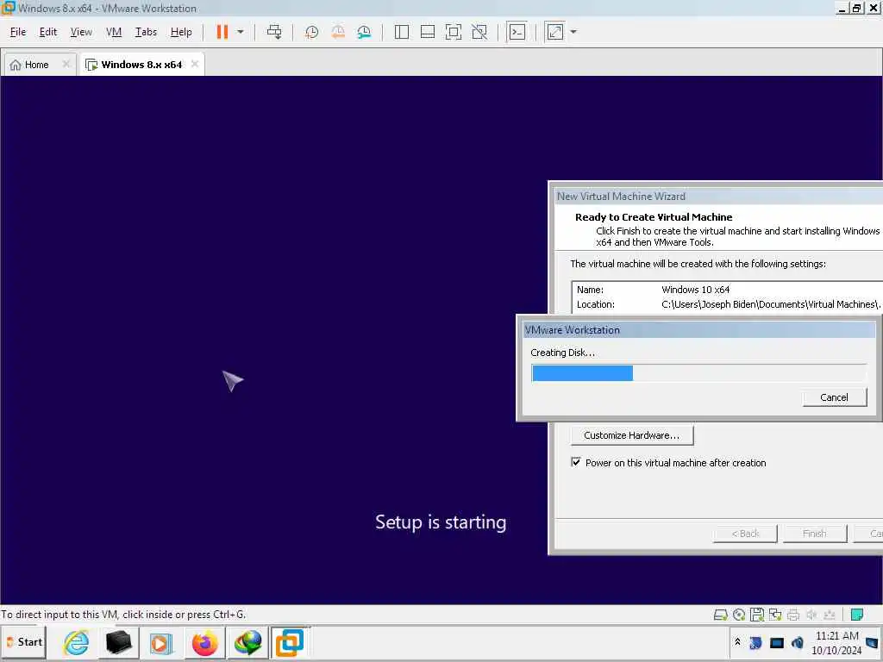This screenshot has width=883, height=662.
Task: Open the Edit menu
Action: tap(48, 32)
